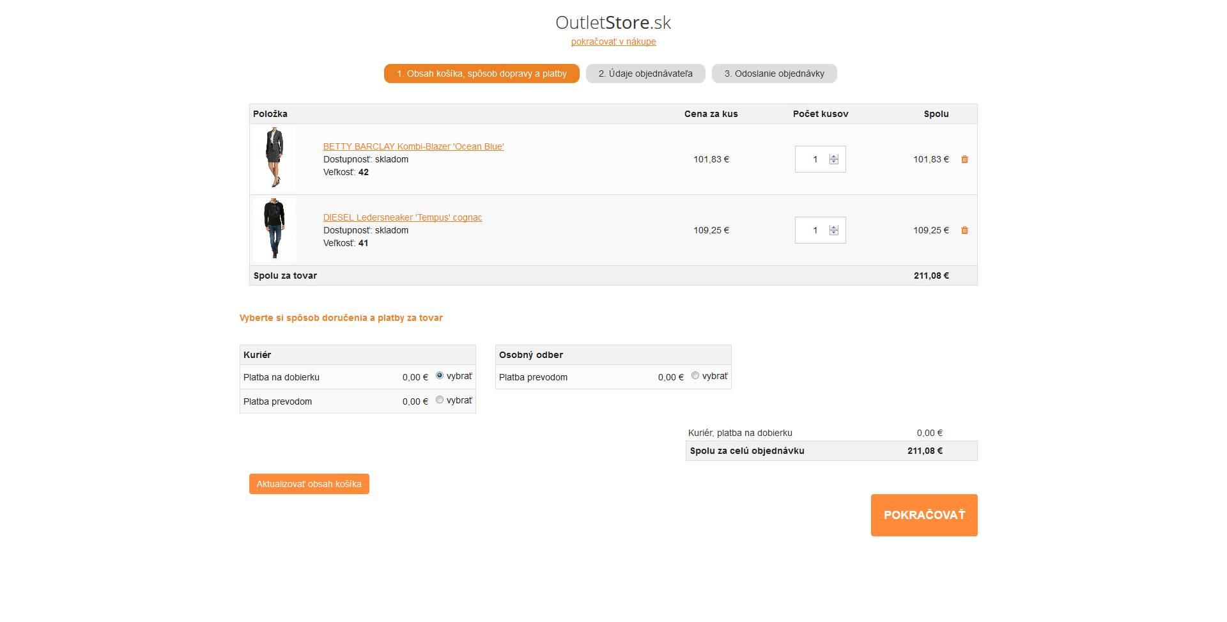Image resolution: width=1227 pixels, height=622 pixels.
Task: Click the 'Počet kusov' column header
Action: [x=821, y=114]
